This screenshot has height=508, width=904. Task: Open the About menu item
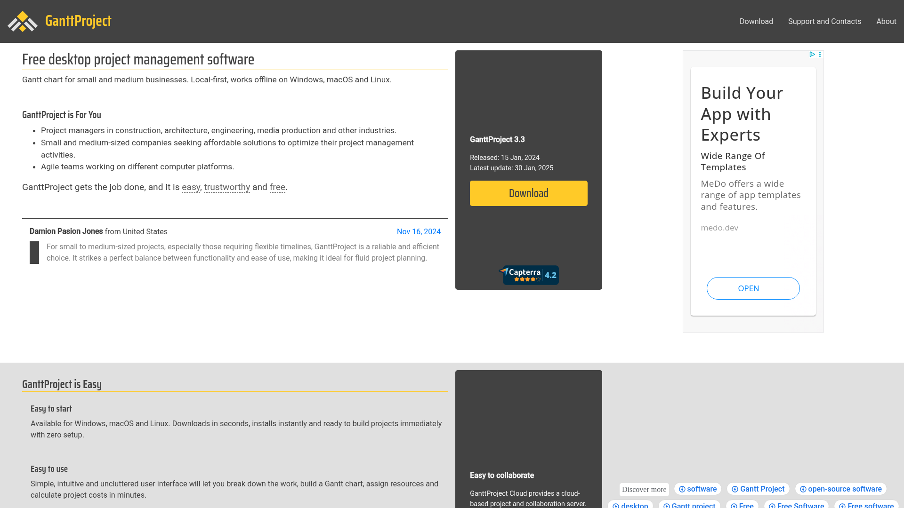click(887, 21)
